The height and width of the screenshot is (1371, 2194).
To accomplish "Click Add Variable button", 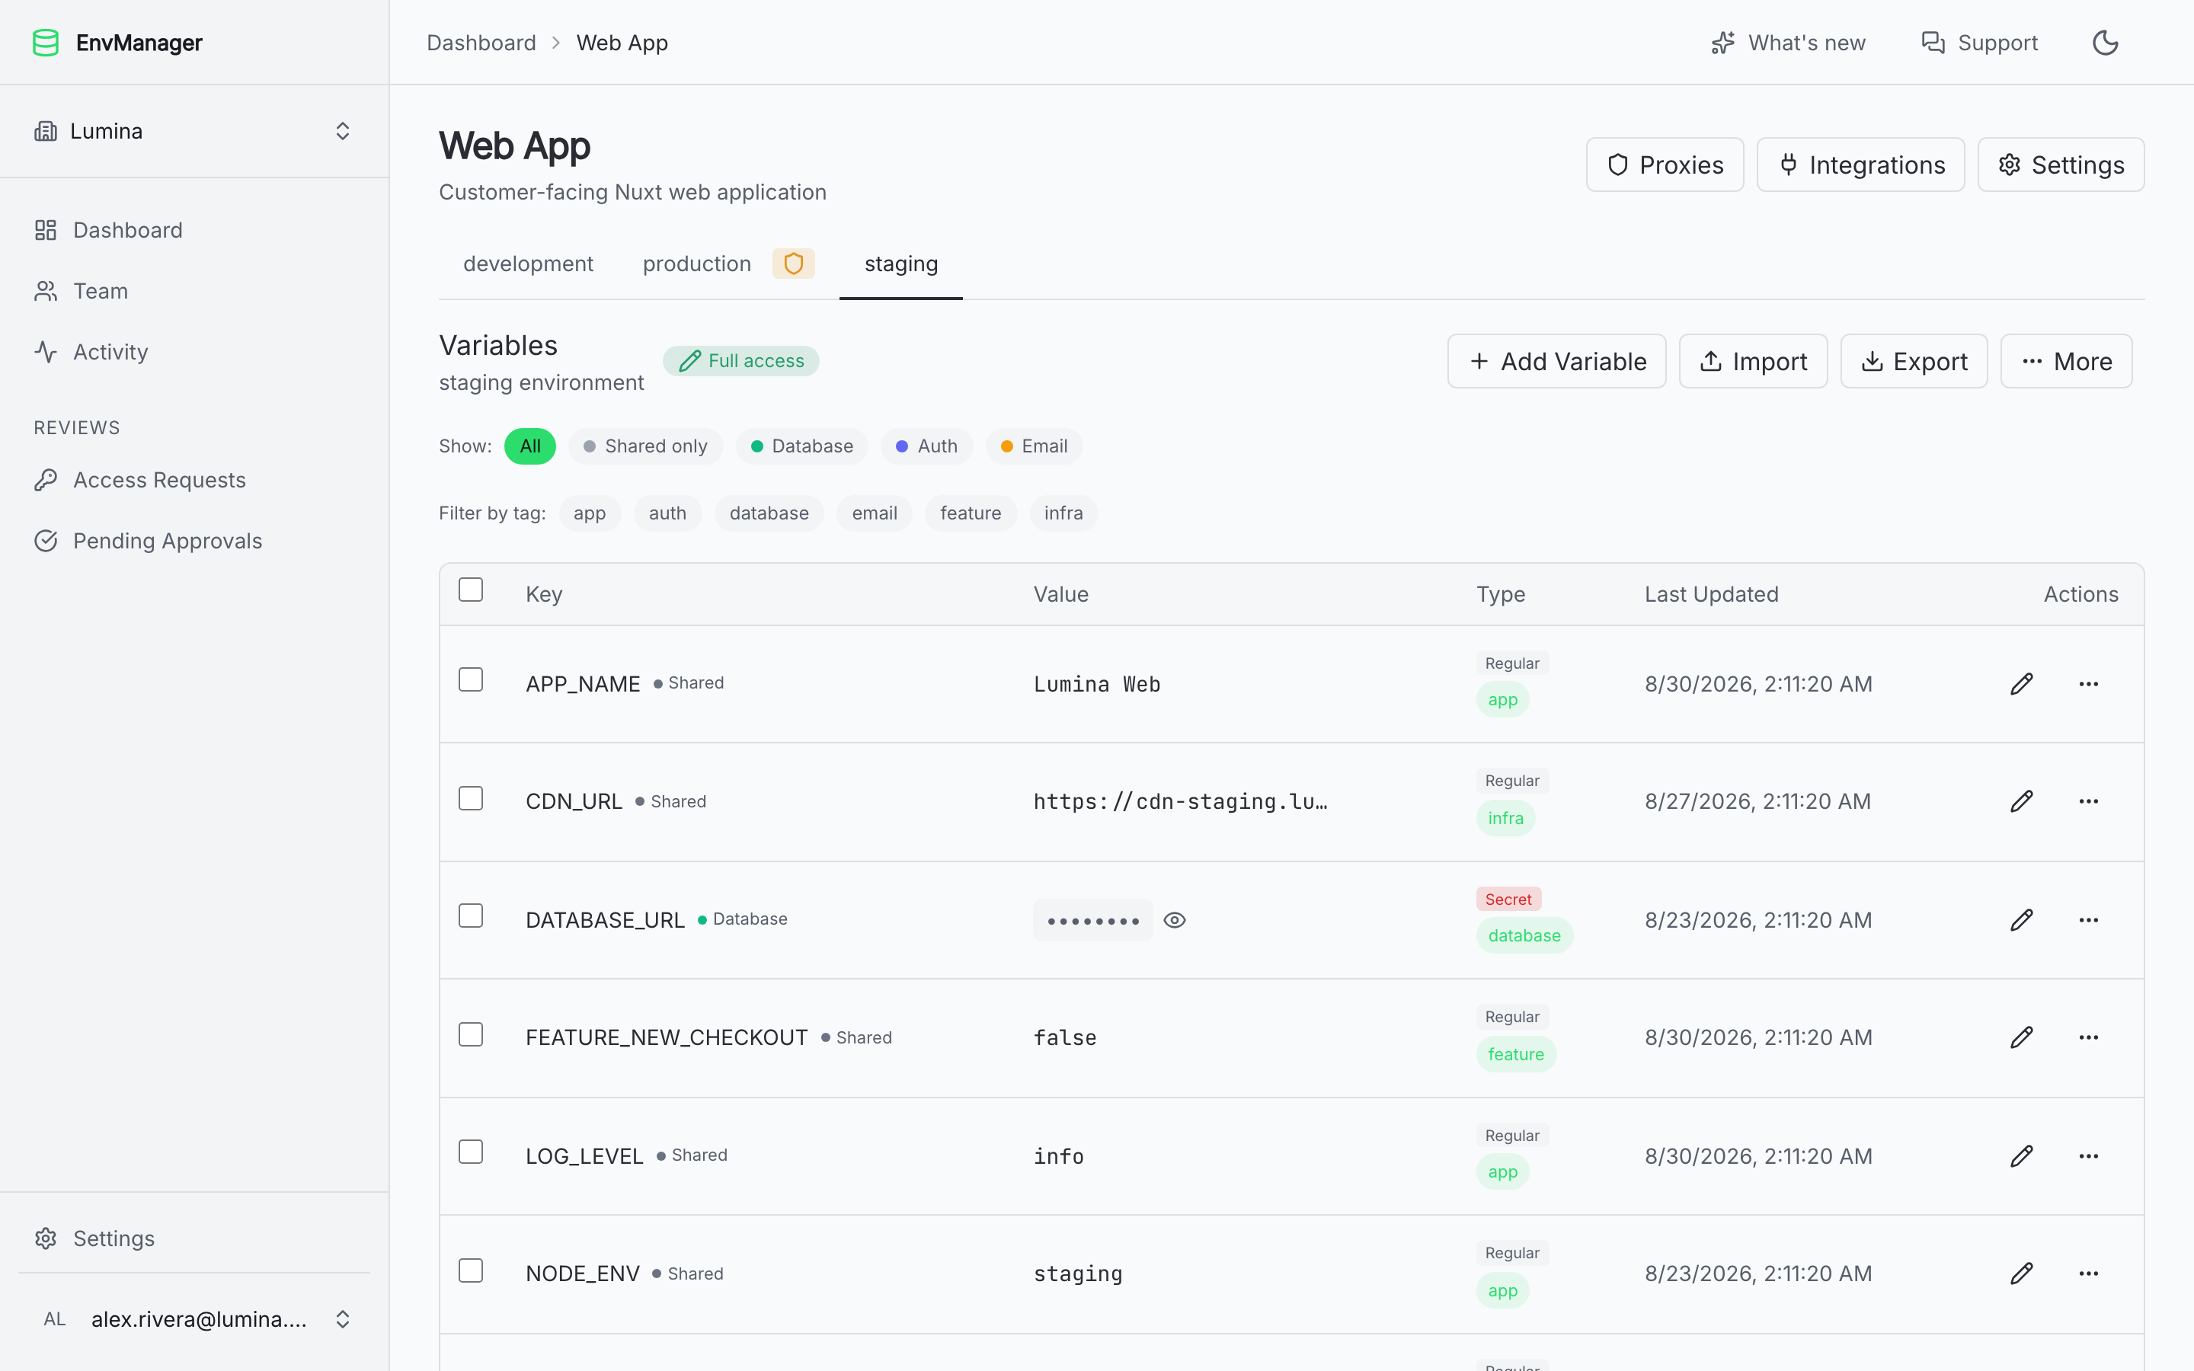I will point(1556,362).
